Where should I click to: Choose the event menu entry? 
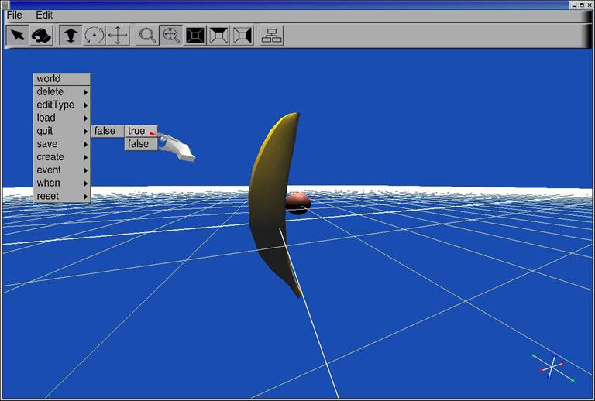point(62,170)
